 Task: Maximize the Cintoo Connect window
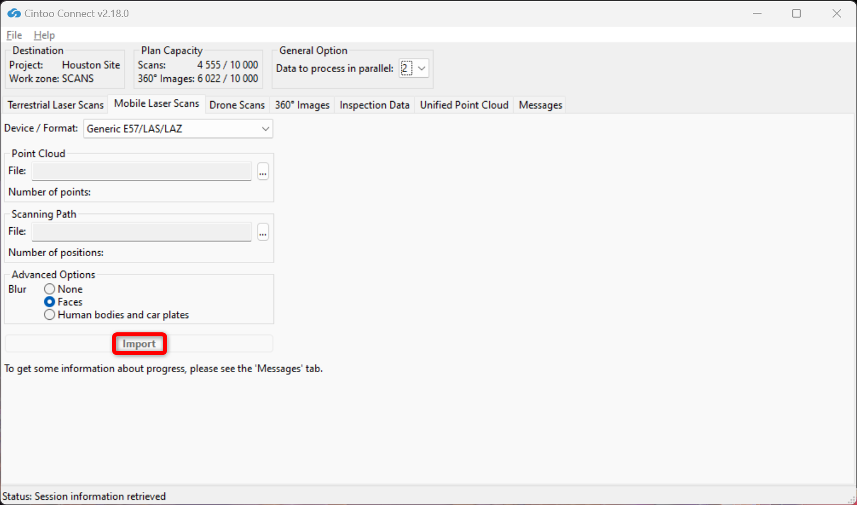click(x=797, y=14)
